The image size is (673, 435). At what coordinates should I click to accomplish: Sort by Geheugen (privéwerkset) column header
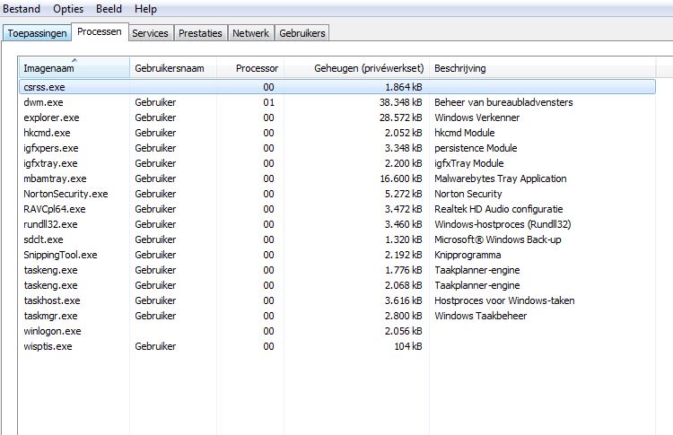click(368, 68)
